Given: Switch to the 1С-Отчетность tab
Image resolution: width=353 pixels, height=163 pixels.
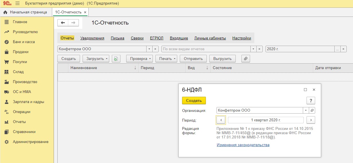Looking at the screenshot, I should [x=68, y=12].
